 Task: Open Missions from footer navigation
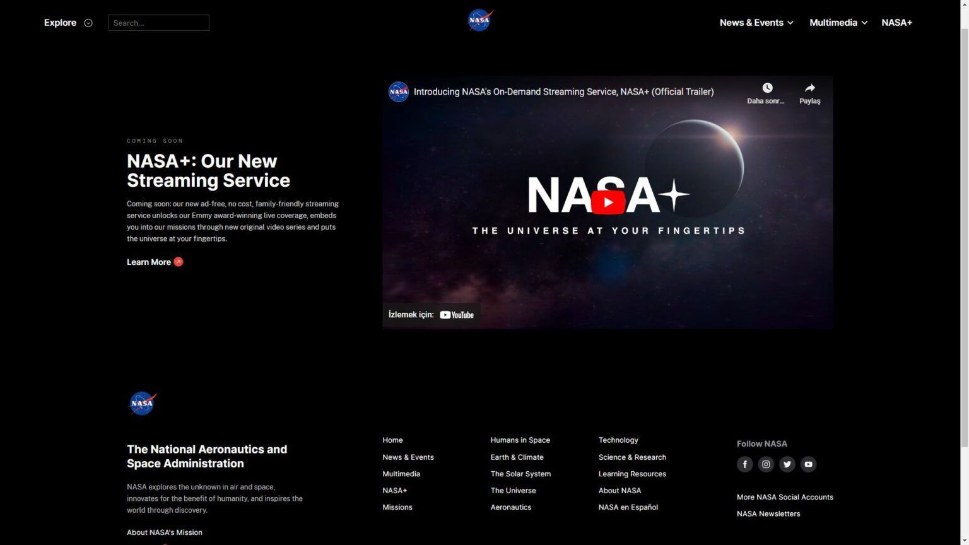coord(397,507)
